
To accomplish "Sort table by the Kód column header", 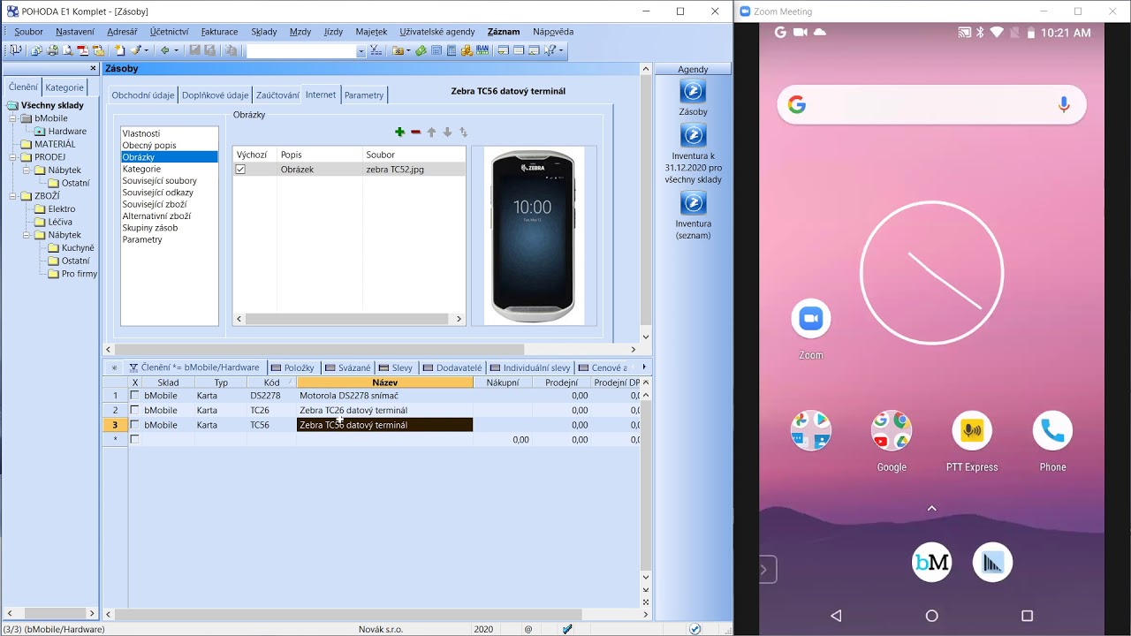I will tap(271, 382).
